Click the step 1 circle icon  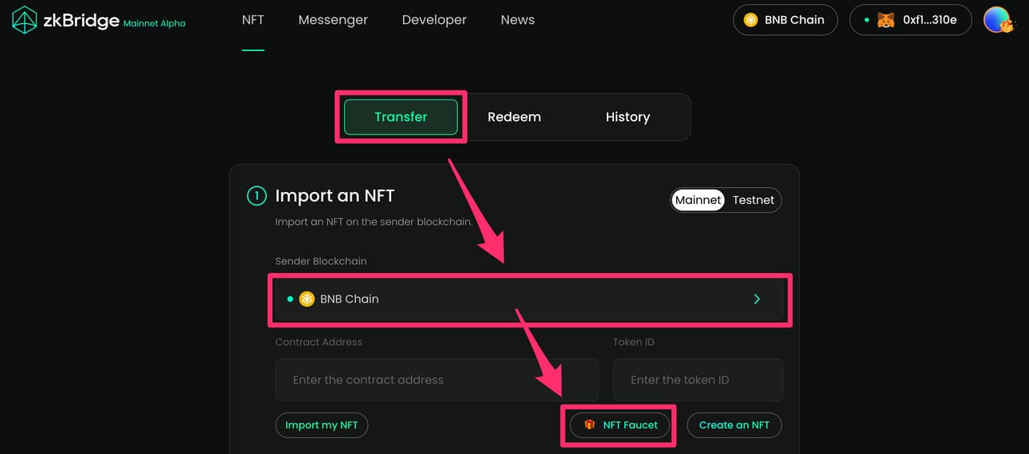coord(256,196)
